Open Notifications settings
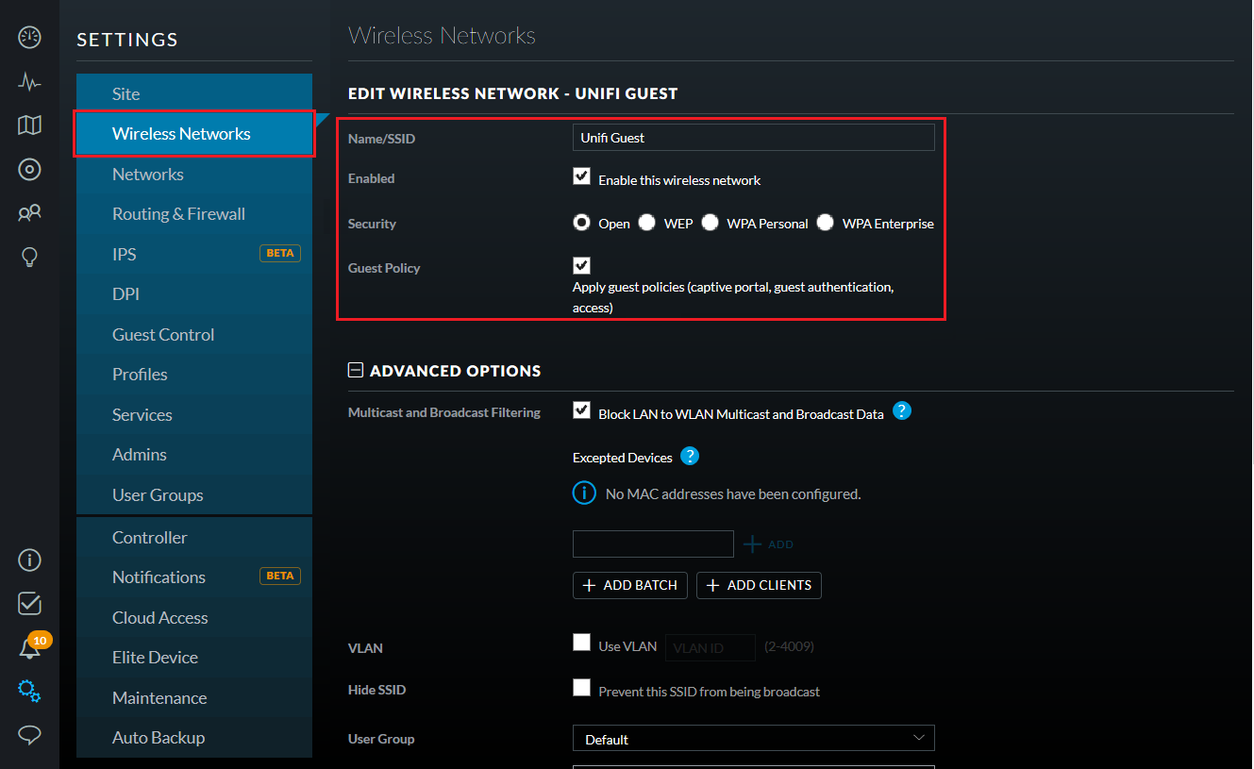Screen dimensions: 1254x769 (x=194, y=577)
